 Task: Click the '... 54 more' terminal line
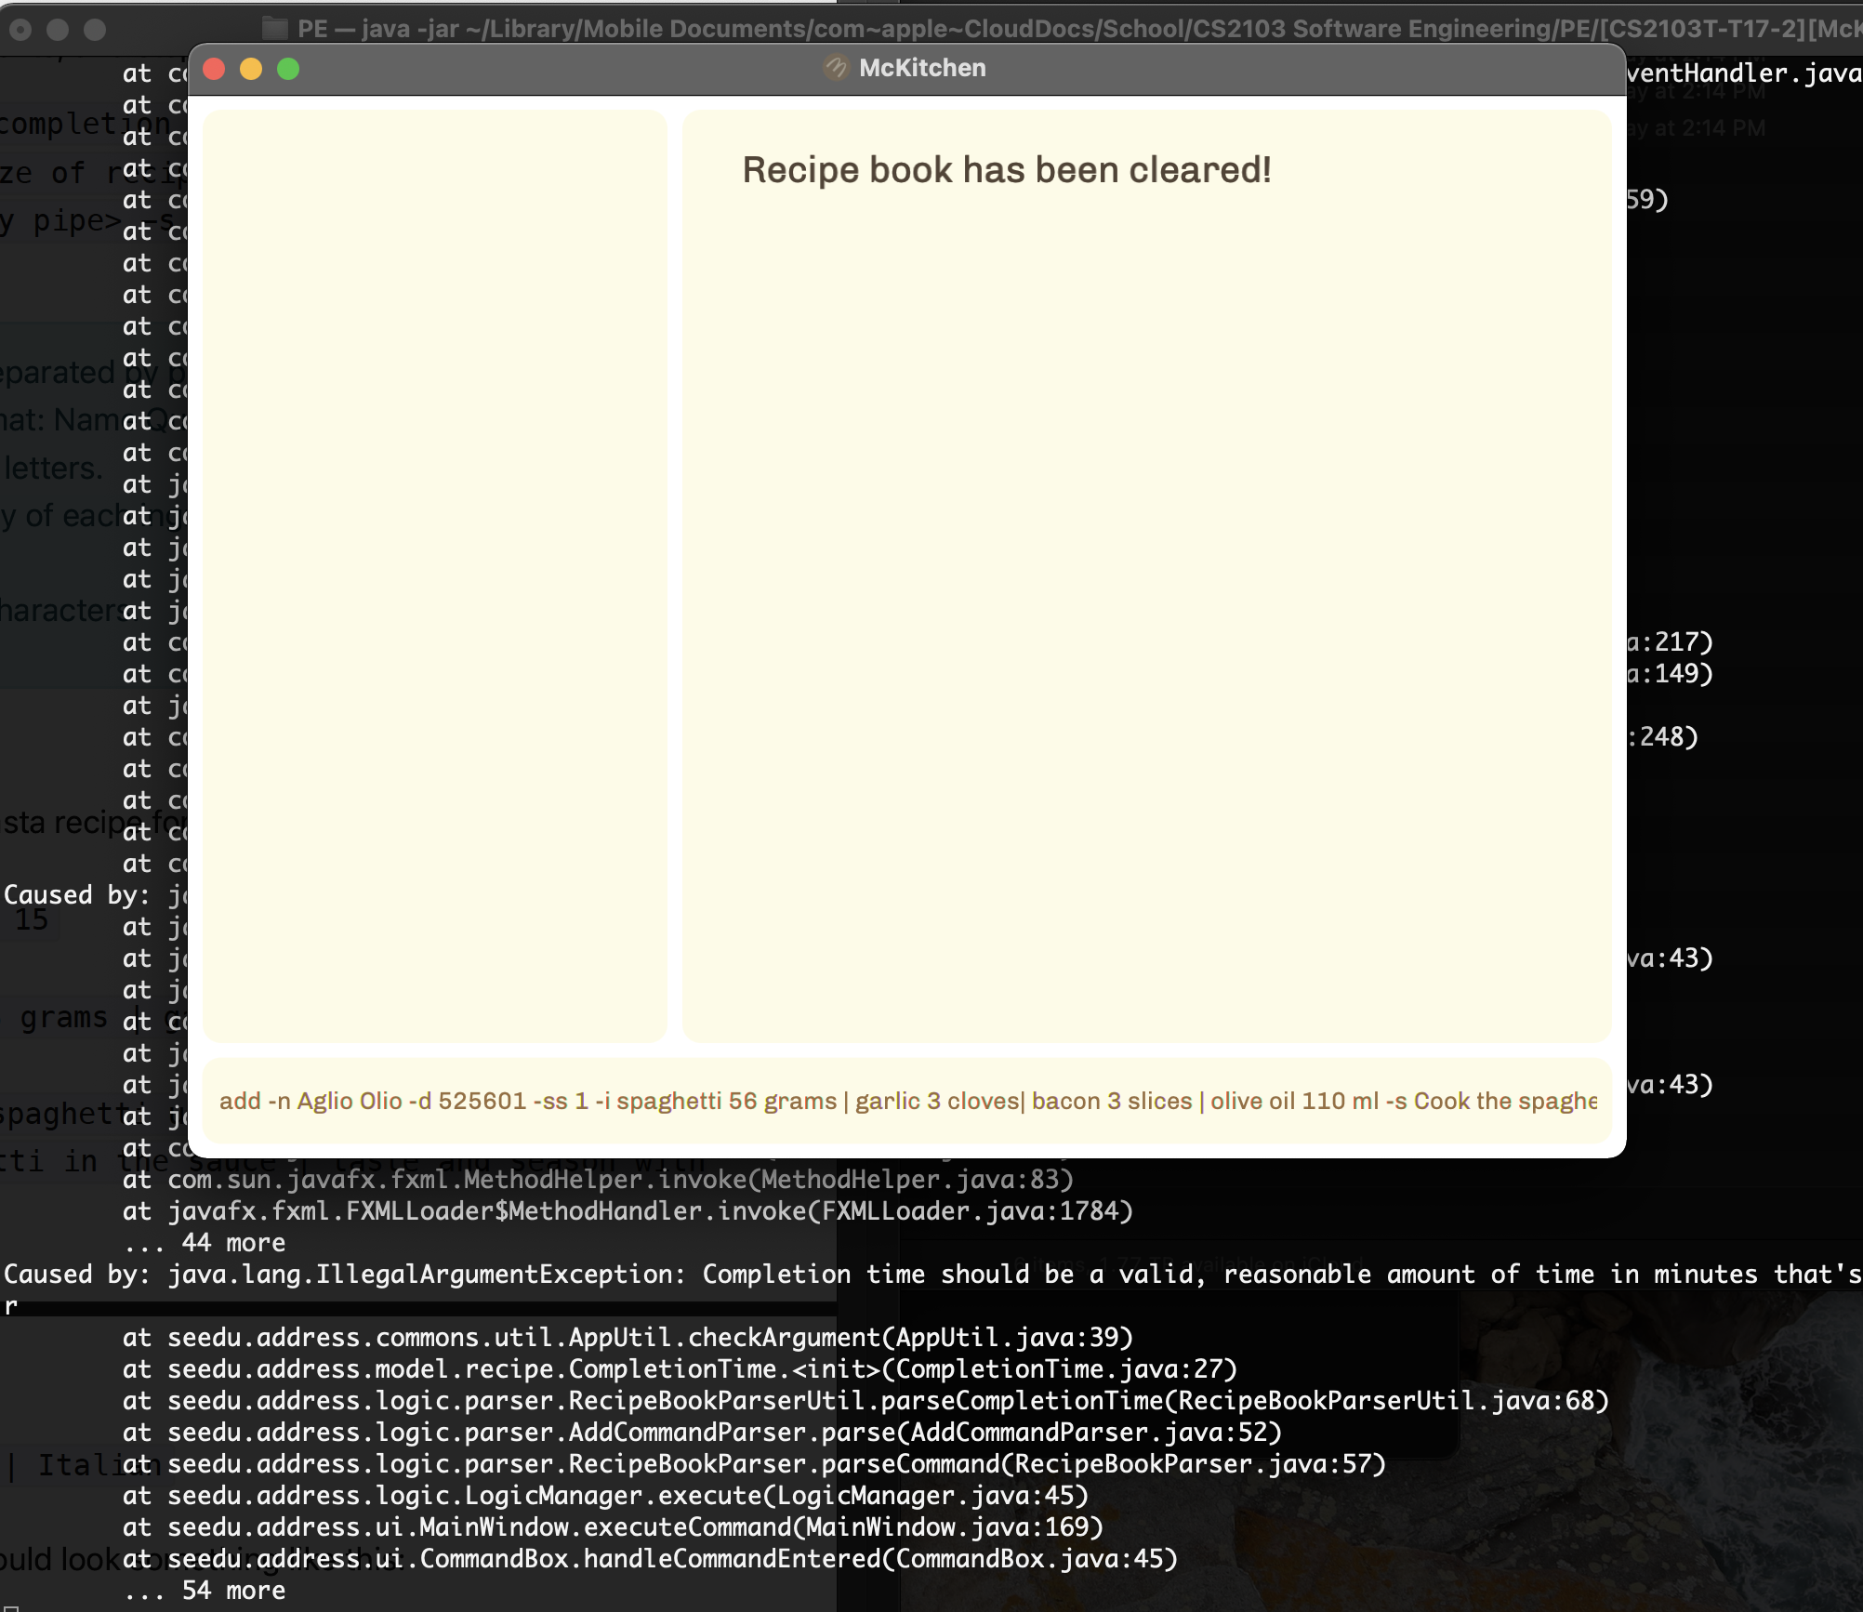pos(205,1591)
